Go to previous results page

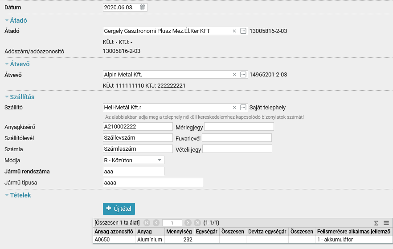(156, 223)
